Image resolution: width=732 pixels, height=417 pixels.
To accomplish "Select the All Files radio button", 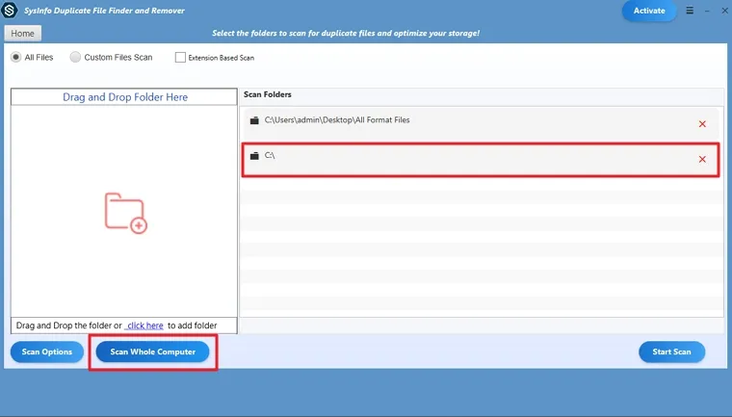I will click(15, 57).
